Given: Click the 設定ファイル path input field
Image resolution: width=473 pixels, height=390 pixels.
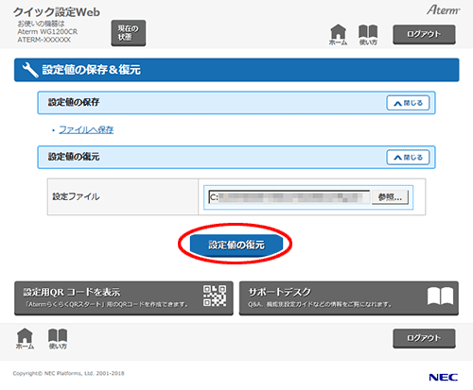Looking at the screenshot, I should pyautogui.click(x=289, y=197).
